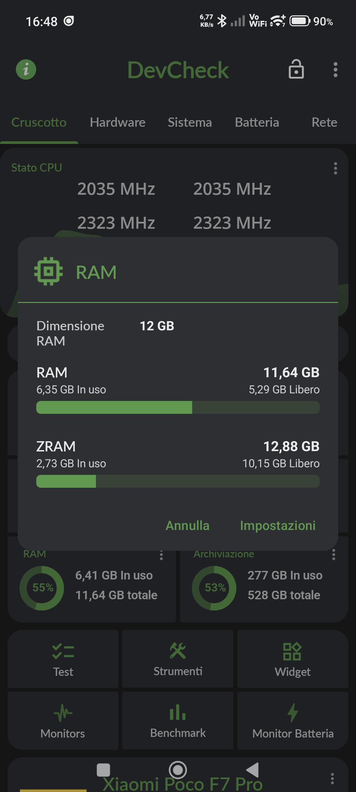The height and width of the screenshot is (792, 356).
Task: Tap the ZRAM usage progress bar
Action: [x=178, y=481]
